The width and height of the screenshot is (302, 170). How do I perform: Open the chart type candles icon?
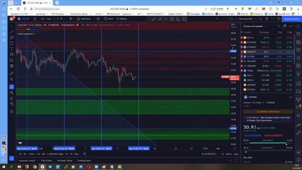click(71, 19)
